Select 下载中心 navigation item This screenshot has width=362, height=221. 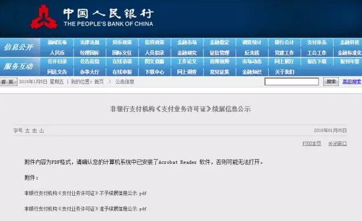point(155,72)
